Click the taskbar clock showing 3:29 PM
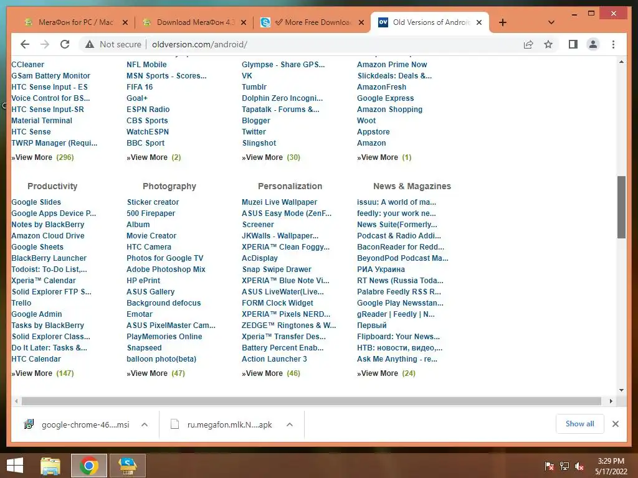The height and width of the screenshot is (478, 638). click(x=611, y=461)
